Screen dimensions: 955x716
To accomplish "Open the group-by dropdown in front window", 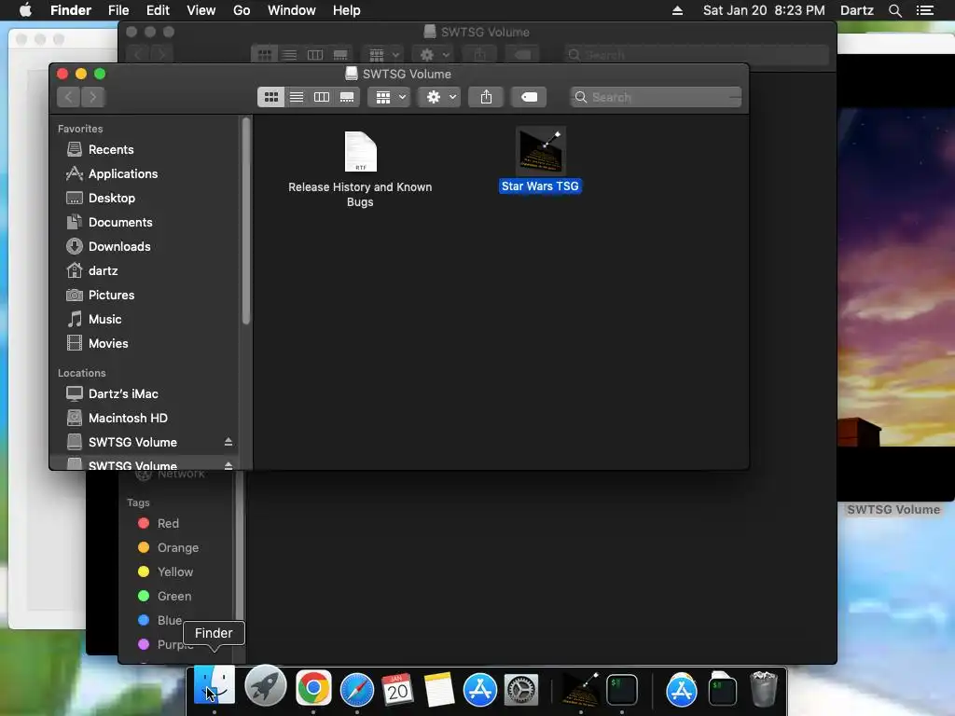I will [x=389, y=97].
